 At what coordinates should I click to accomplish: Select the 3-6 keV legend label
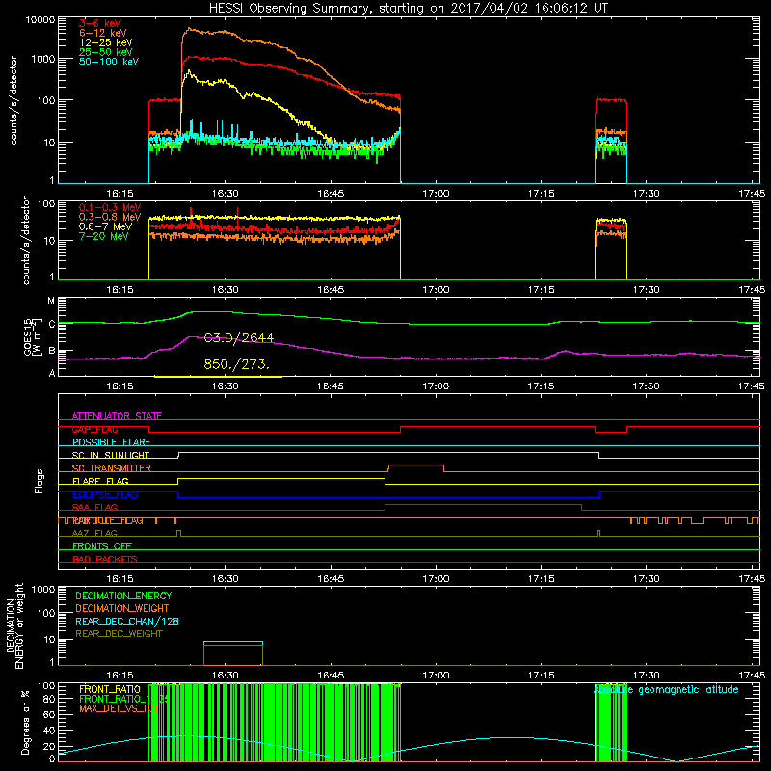click(x=99, y=23)
